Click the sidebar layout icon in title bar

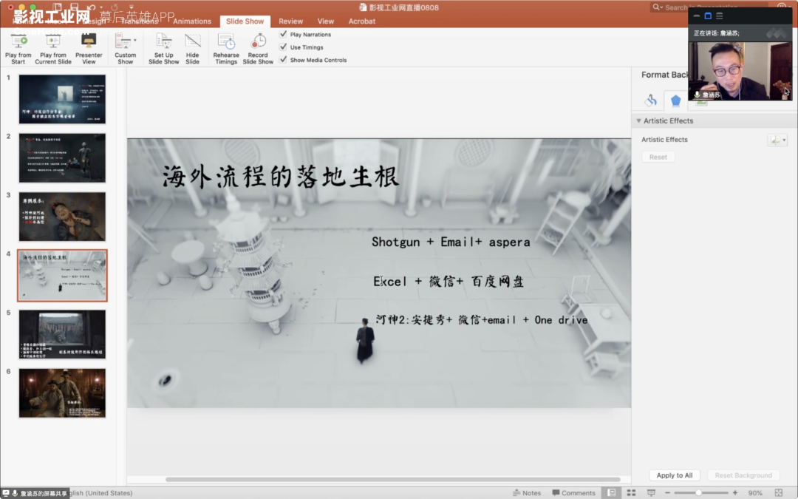[x=57, y=7]
